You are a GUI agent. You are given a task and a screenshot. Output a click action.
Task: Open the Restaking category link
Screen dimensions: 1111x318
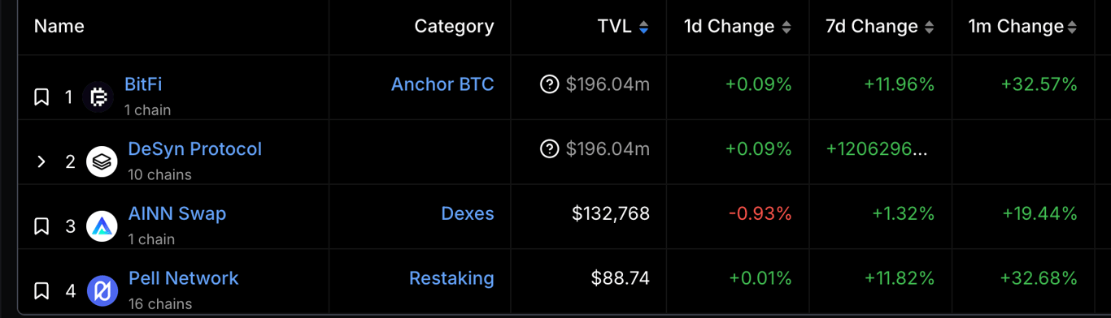pos(451,278)
